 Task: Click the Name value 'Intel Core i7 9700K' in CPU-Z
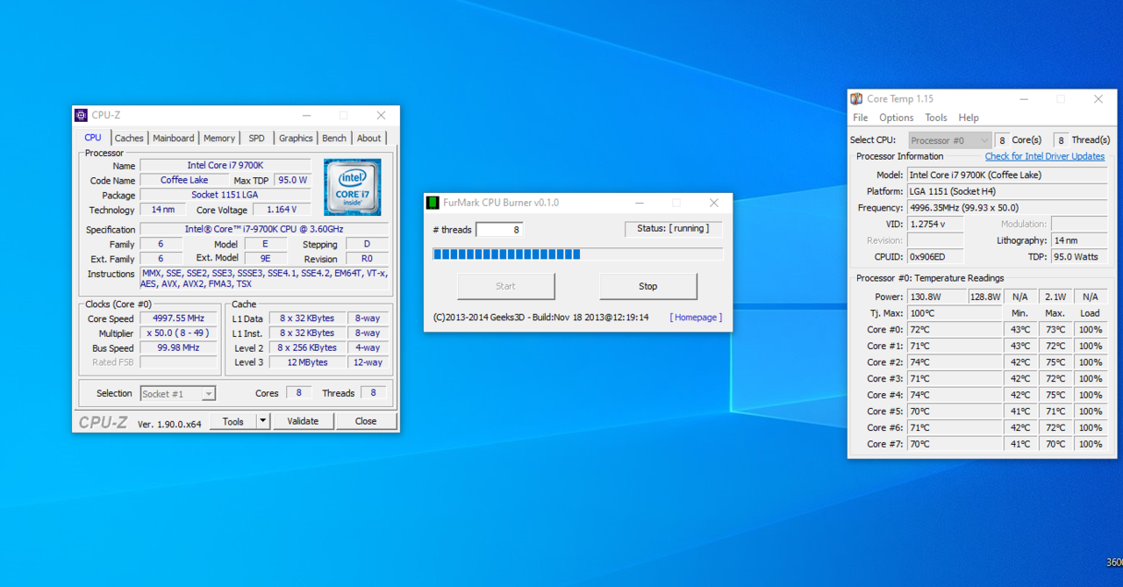225,166
